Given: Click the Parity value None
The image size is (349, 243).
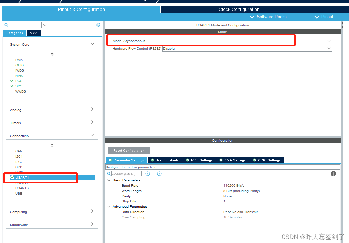Looking at the screenshot, I should 227,196.
